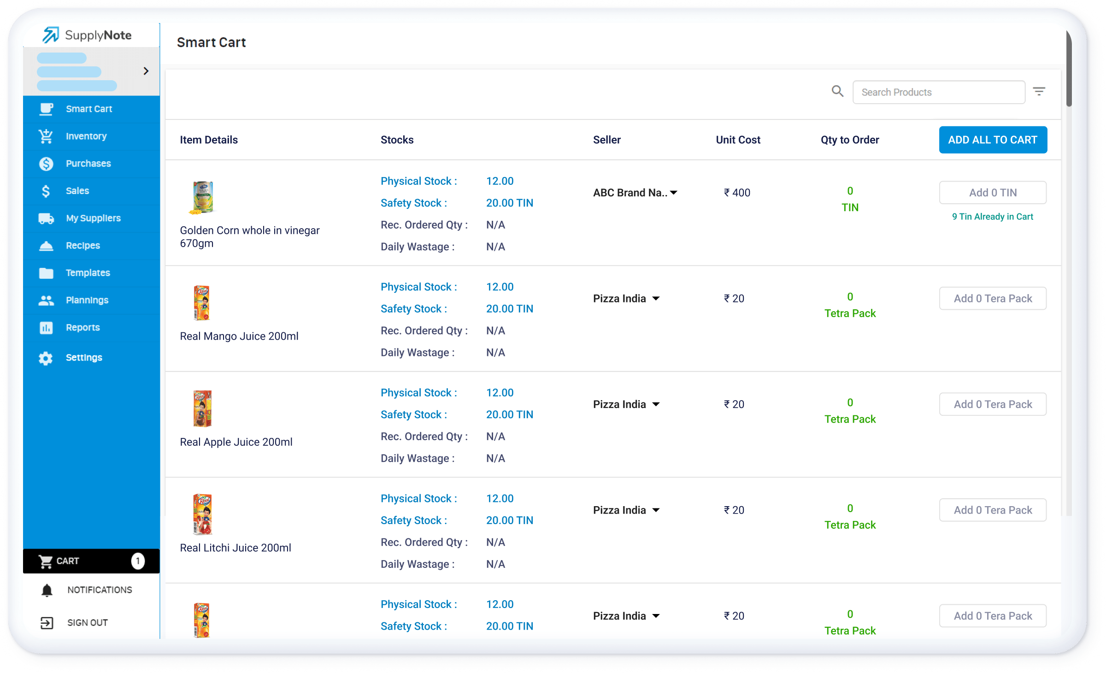Viewport: 1106px width, 673px height.
Task: Open Recipes via its dish icon
Action: (x=47, y=245)
